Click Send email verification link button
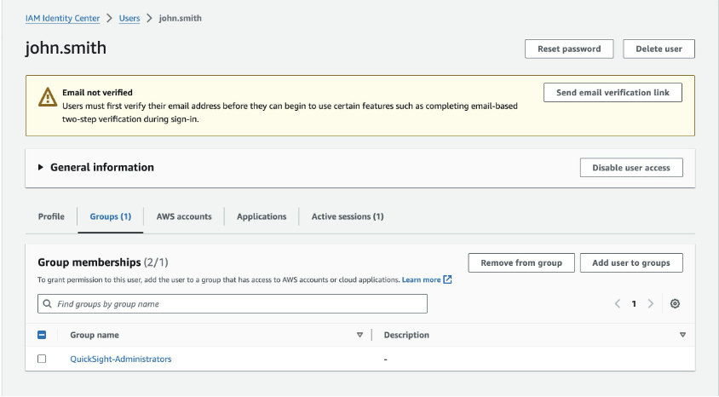 click(x=613, y=93)
